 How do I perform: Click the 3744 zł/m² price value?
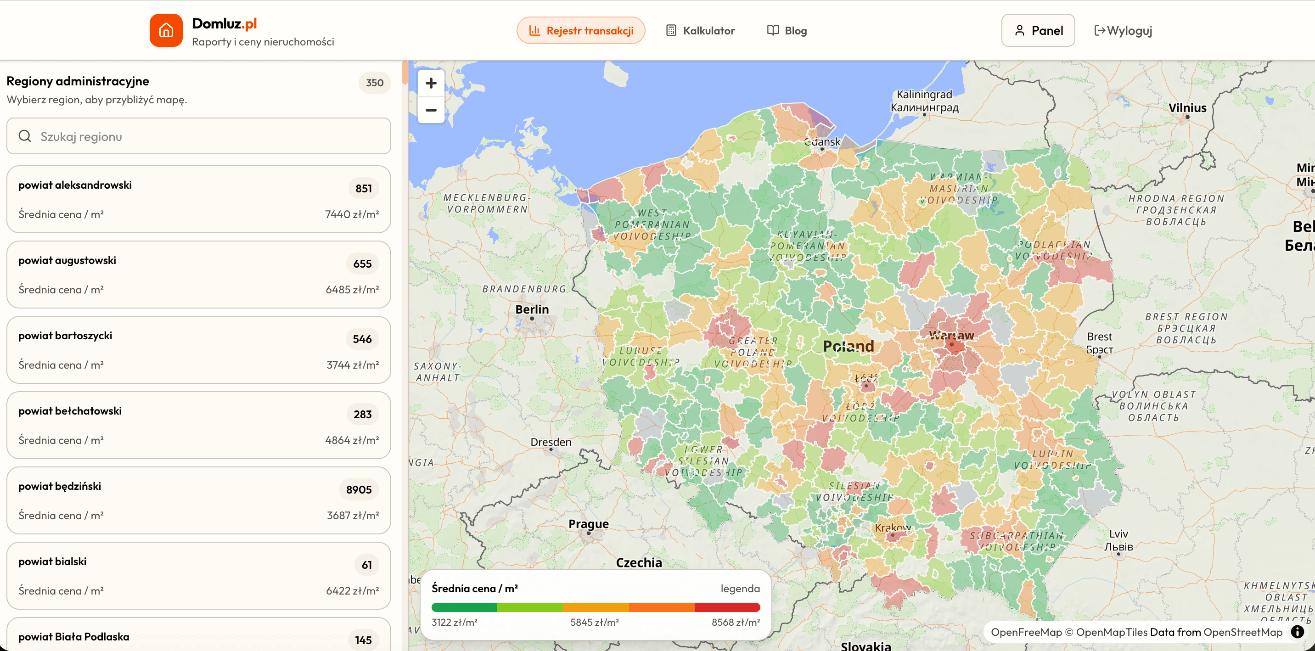coord(353,365)
